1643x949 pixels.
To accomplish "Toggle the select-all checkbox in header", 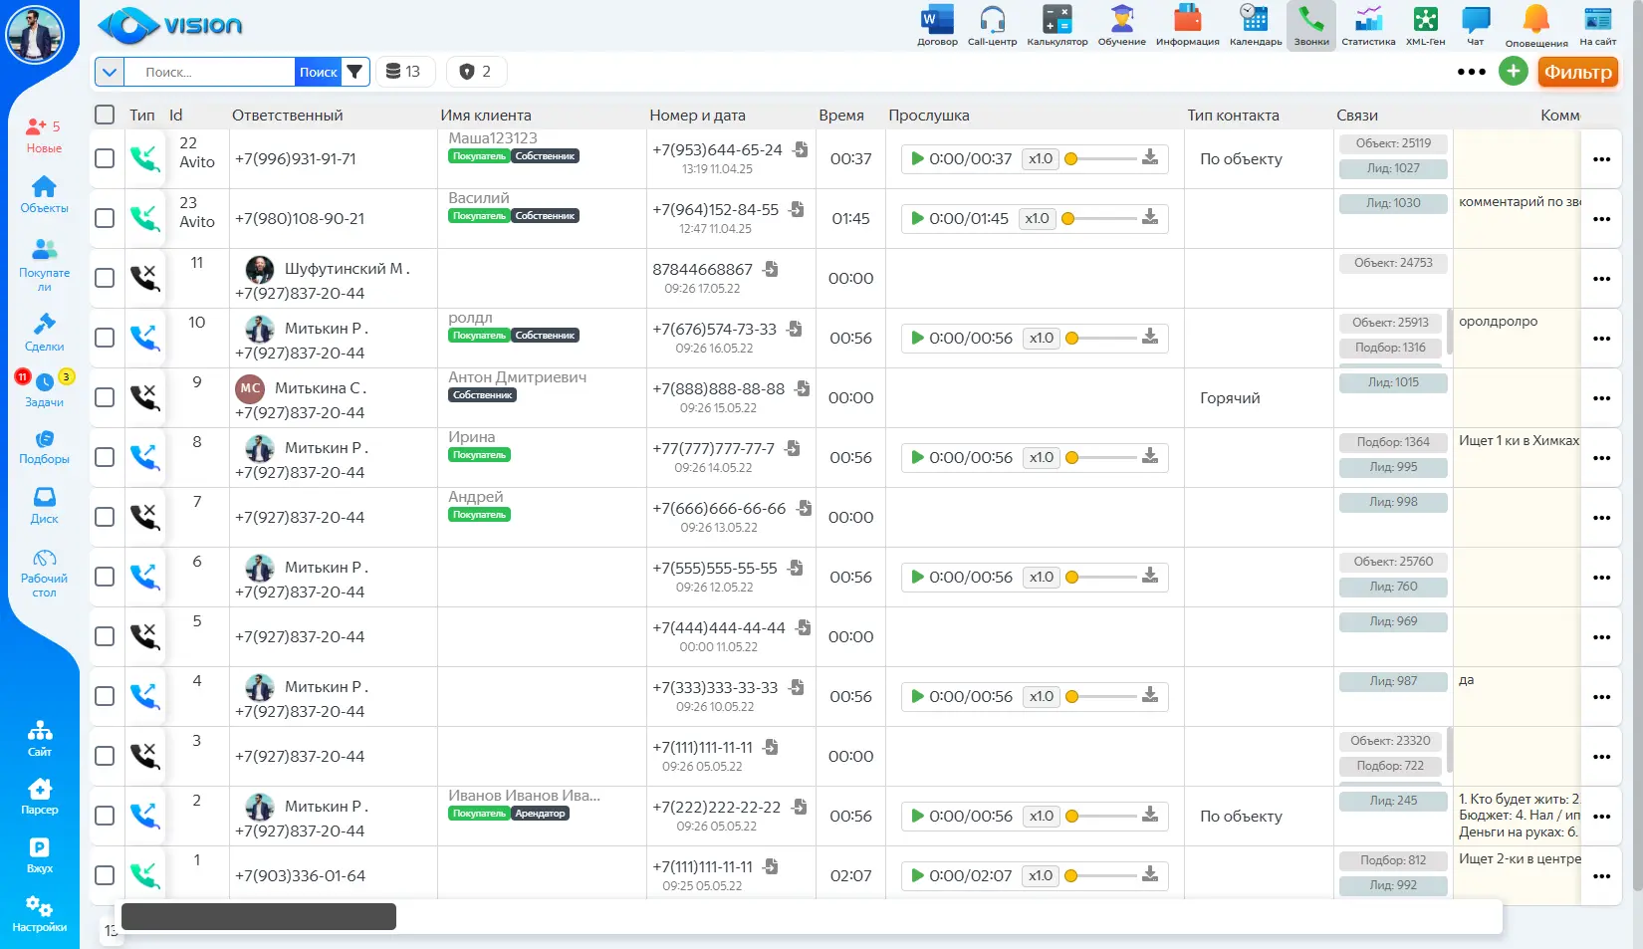I will coord(105,115).
